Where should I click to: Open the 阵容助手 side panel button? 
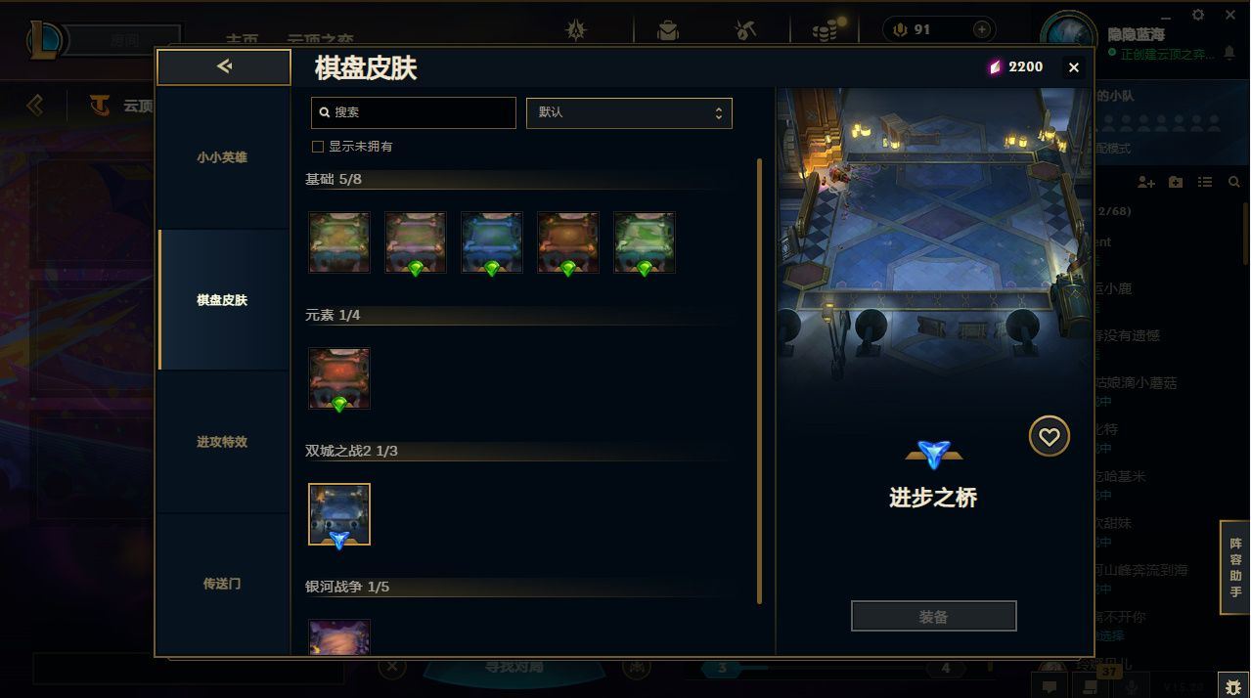(x=1235, y=568)
